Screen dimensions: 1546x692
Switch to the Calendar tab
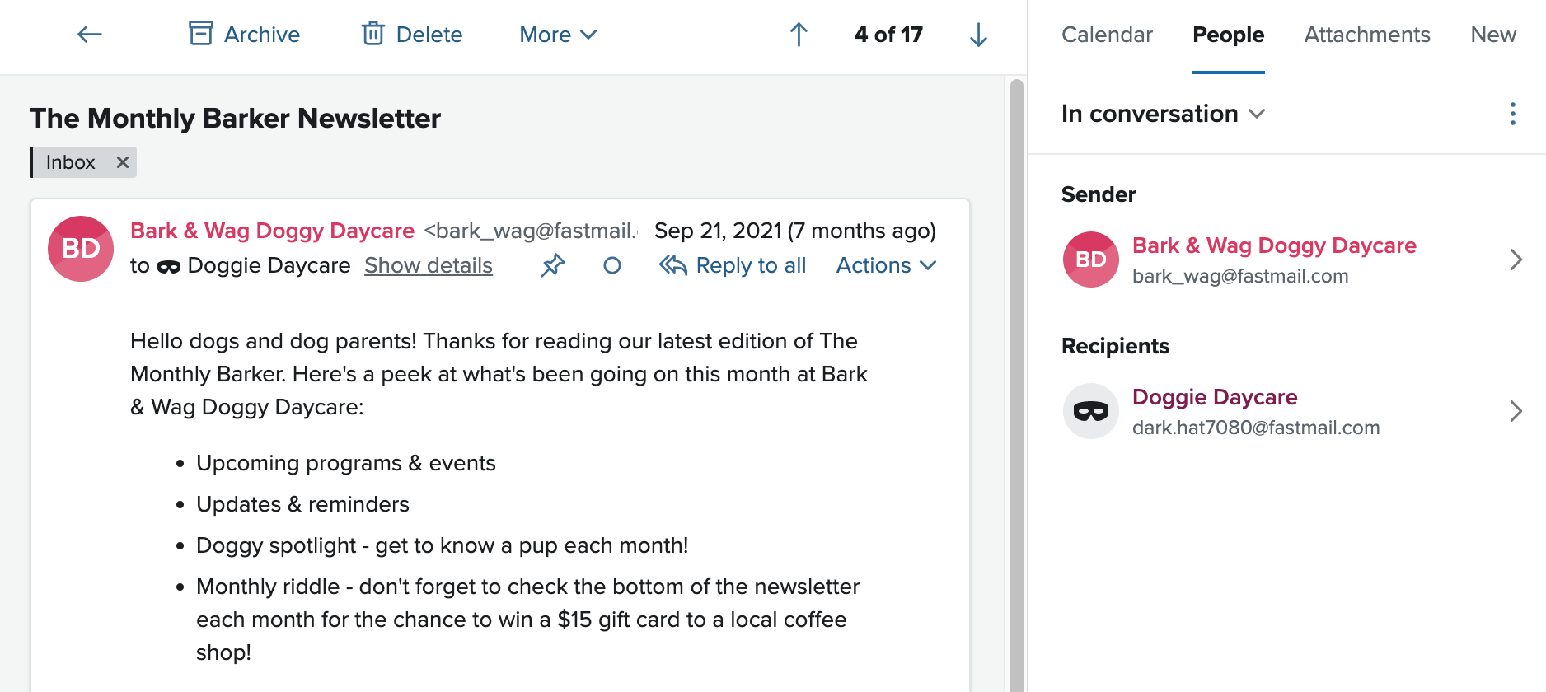pyautogui.click(x=1107, y=35)
